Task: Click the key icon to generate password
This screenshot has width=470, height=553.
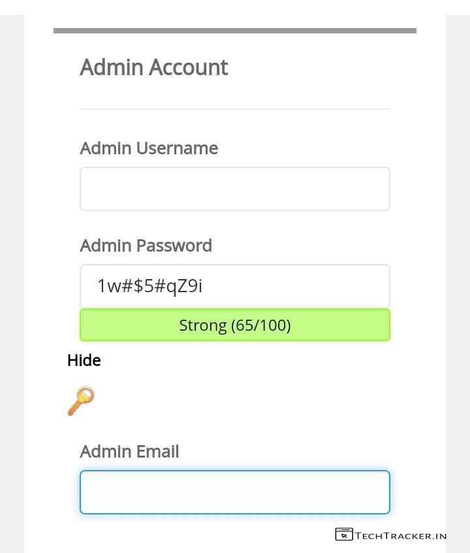Action: 81,401
